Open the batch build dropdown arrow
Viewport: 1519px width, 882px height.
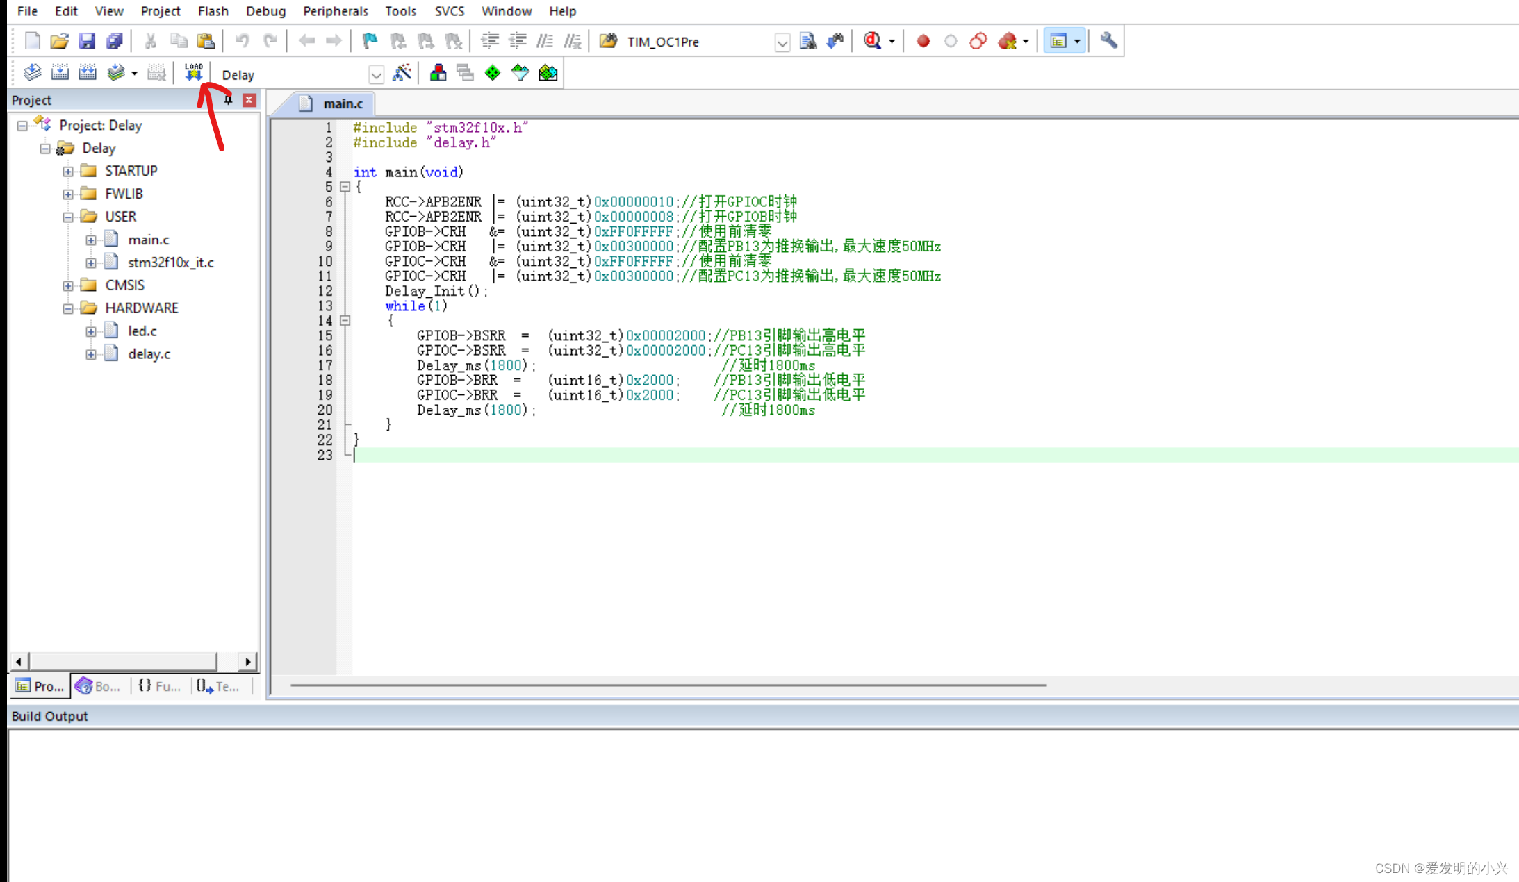(134, 73)
